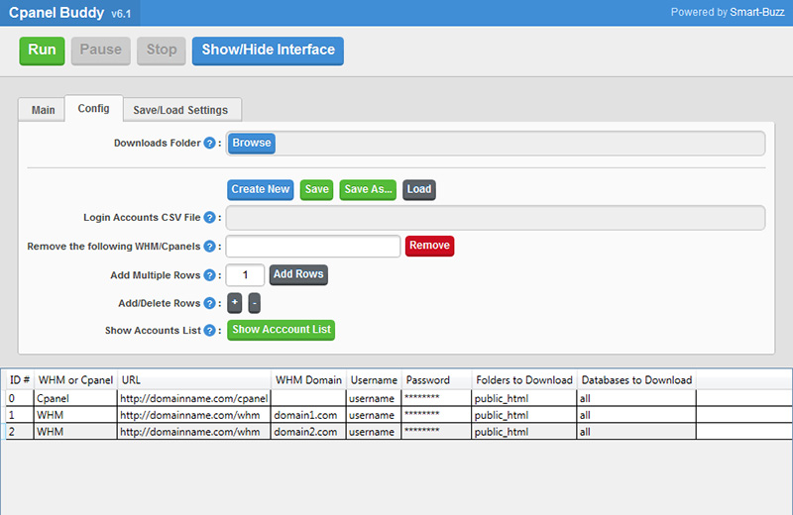Click the WHM Domain column header
The width and height of the screenshot is (793, 515).
coord(308,380)
